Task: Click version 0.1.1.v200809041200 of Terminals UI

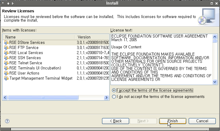Action: point(93,68)
